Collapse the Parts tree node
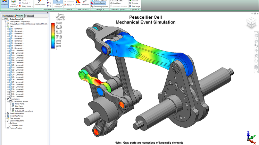The image size is (259, 145). [6, 26]
